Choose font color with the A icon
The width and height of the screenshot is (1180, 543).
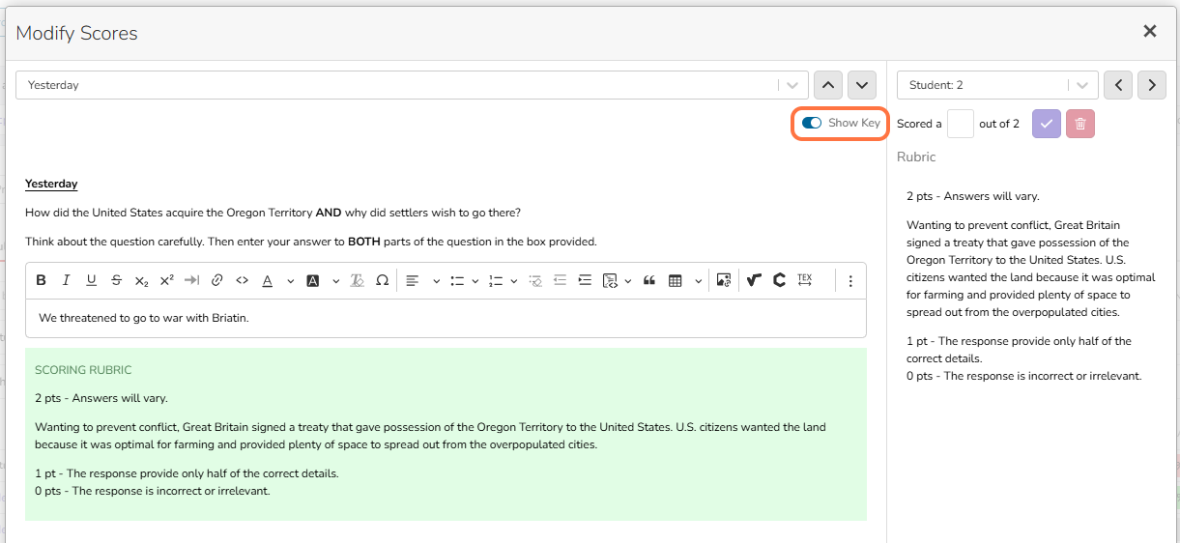(267, 280)
